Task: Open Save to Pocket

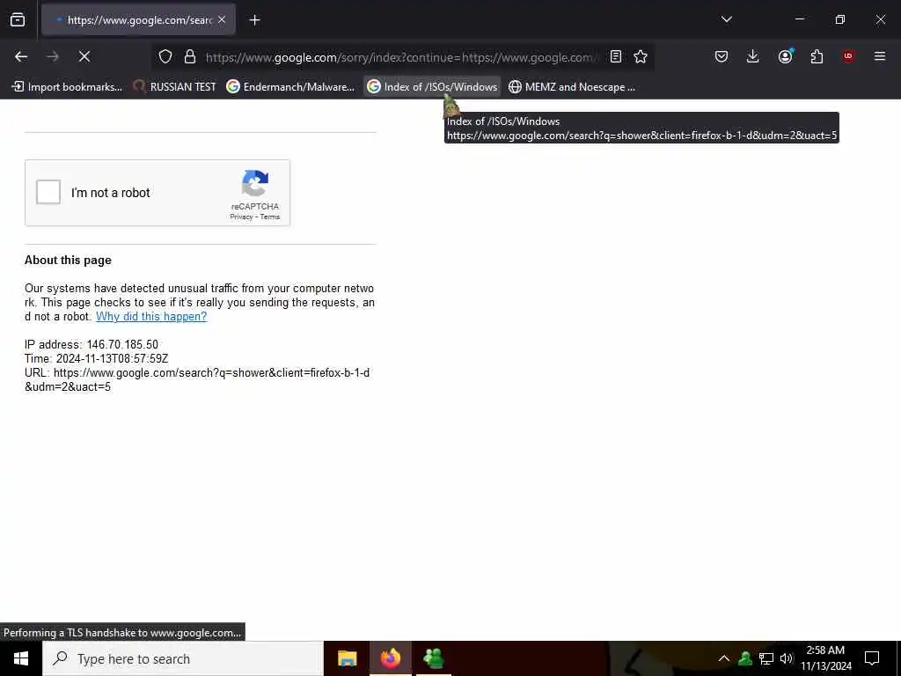Action: [722, 56]
